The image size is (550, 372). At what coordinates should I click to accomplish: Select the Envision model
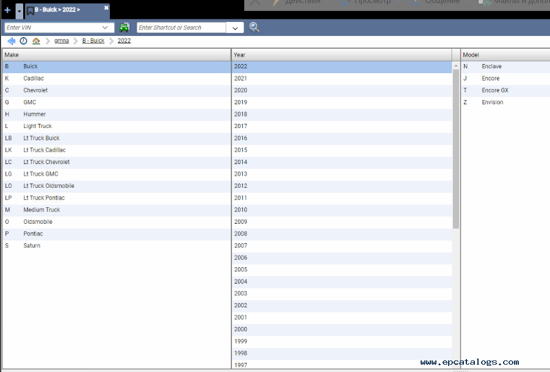[x=505, y=102]
